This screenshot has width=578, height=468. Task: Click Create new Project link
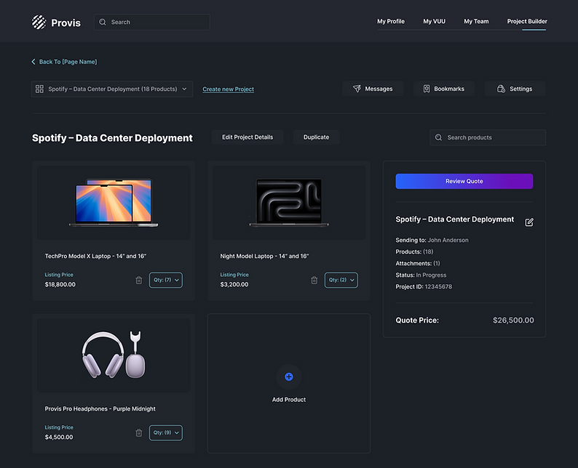[228, 89]
